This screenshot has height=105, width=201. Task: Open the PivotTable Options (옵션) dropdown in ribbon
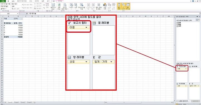[3, 9]
